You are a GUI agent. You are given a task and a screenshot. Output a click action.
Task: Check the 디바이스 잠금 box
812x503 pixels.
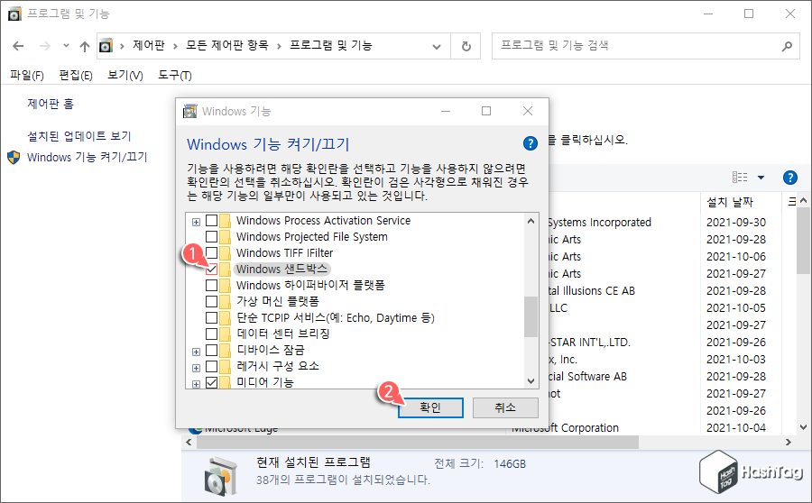[211, 351]
